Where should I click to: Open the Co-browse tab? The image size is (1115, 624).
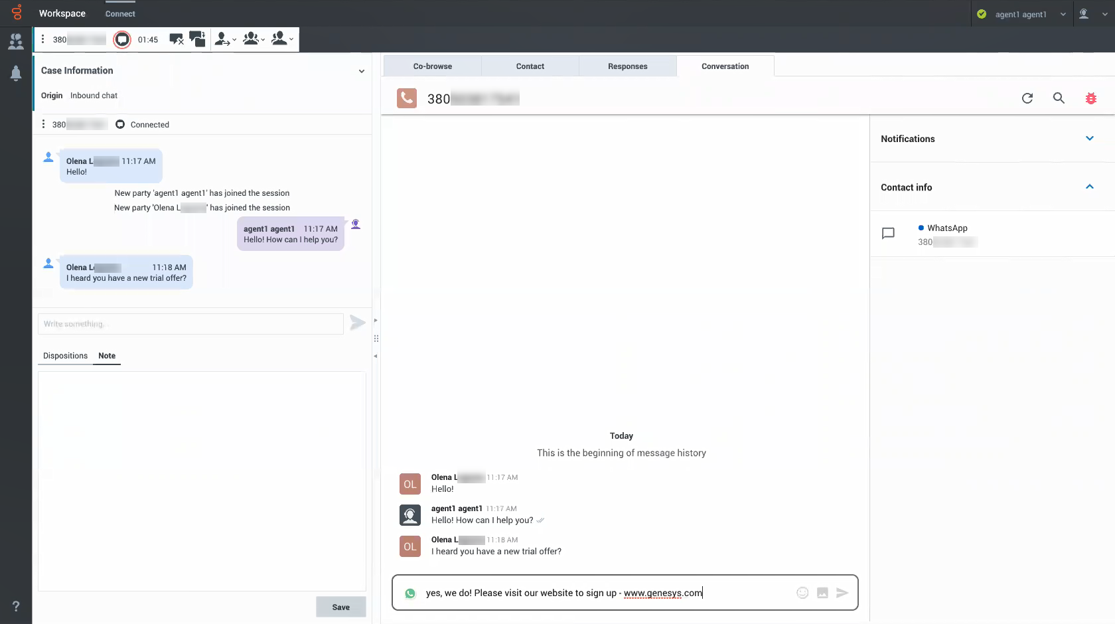click(433, 66)
